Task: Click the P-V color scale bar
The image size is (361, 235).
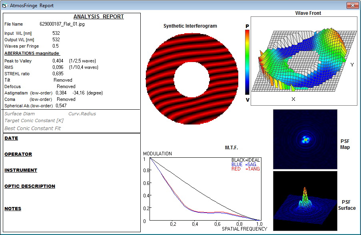Action: pos(247,62)
